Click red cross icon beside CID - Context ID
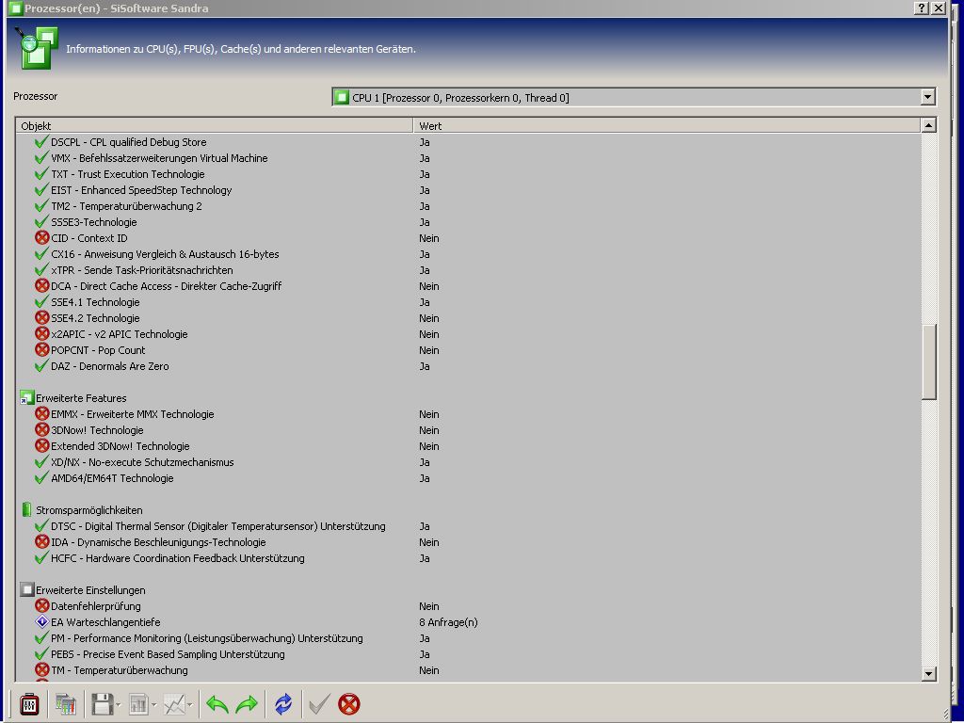 (41, 238)
